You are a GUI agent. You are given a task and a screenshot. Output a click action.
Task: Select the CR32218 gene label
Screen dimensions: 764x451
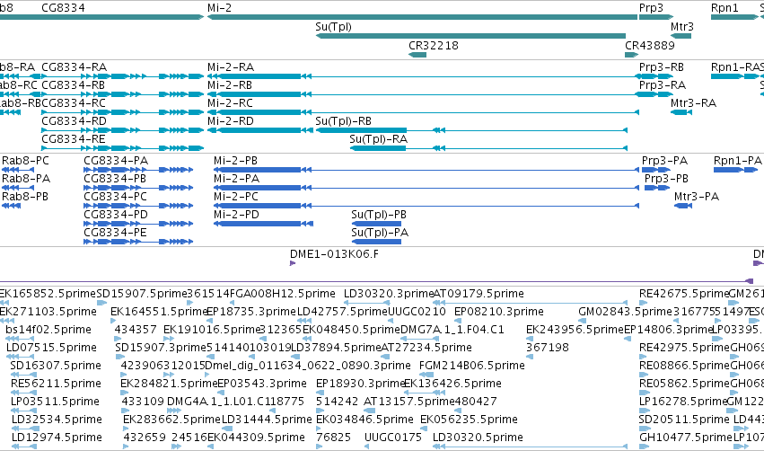point(433,45)
